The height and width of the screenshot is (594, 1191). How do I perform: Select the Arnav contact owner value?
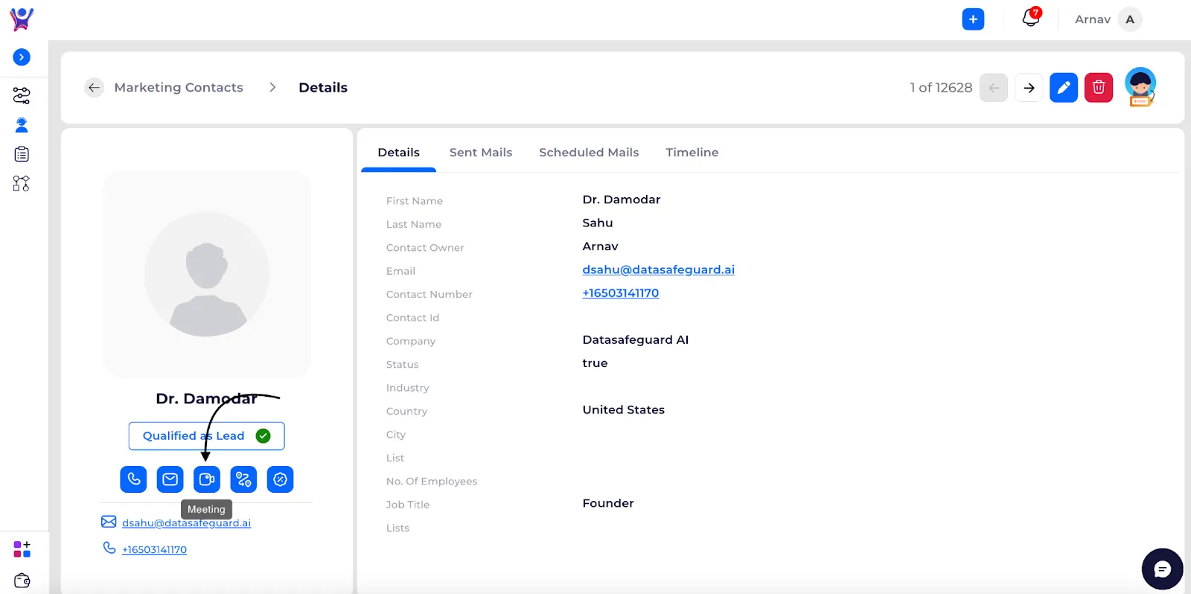(600, 246)
